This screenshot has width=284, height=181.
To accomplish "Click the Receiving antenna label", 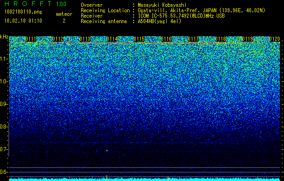I will tap(104, 21).
